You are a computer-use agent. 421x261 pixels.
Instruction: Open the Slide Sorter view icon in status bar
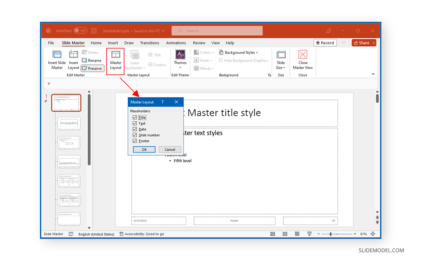pyautogui.click(x=285, y=234)
